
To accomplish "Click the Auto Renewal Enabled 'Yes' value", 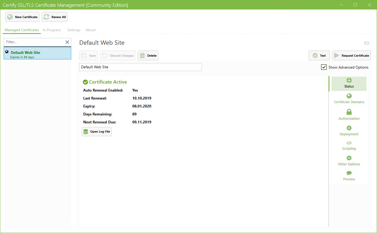I will pos(135,90).
